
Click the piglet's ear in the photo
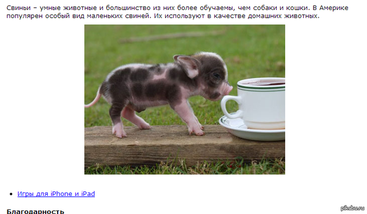187,65
